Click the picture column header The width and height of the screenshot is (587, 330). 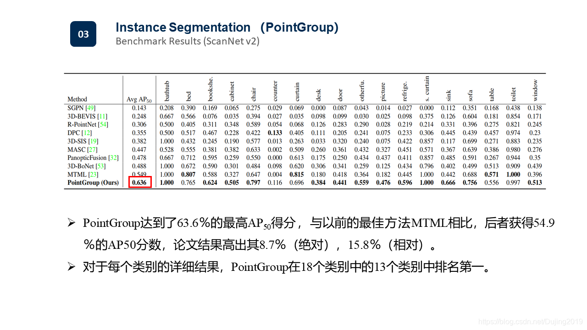pos(383,92)
